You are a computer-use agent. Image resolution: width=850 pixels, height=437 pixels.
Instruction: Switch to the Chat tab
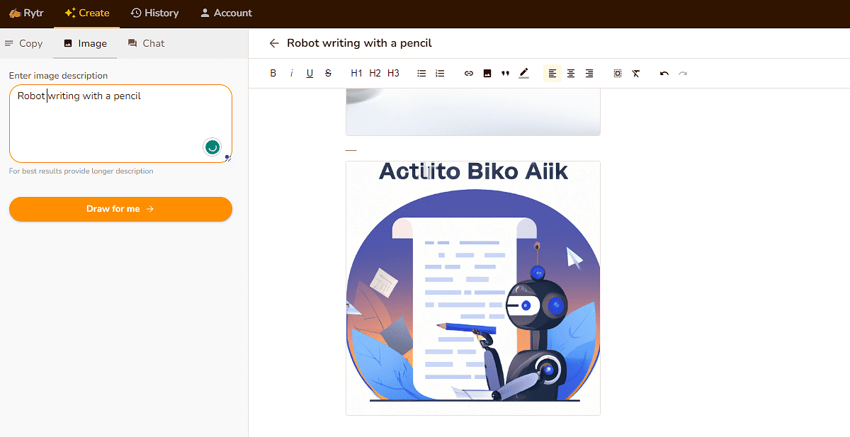coord(146,43)
